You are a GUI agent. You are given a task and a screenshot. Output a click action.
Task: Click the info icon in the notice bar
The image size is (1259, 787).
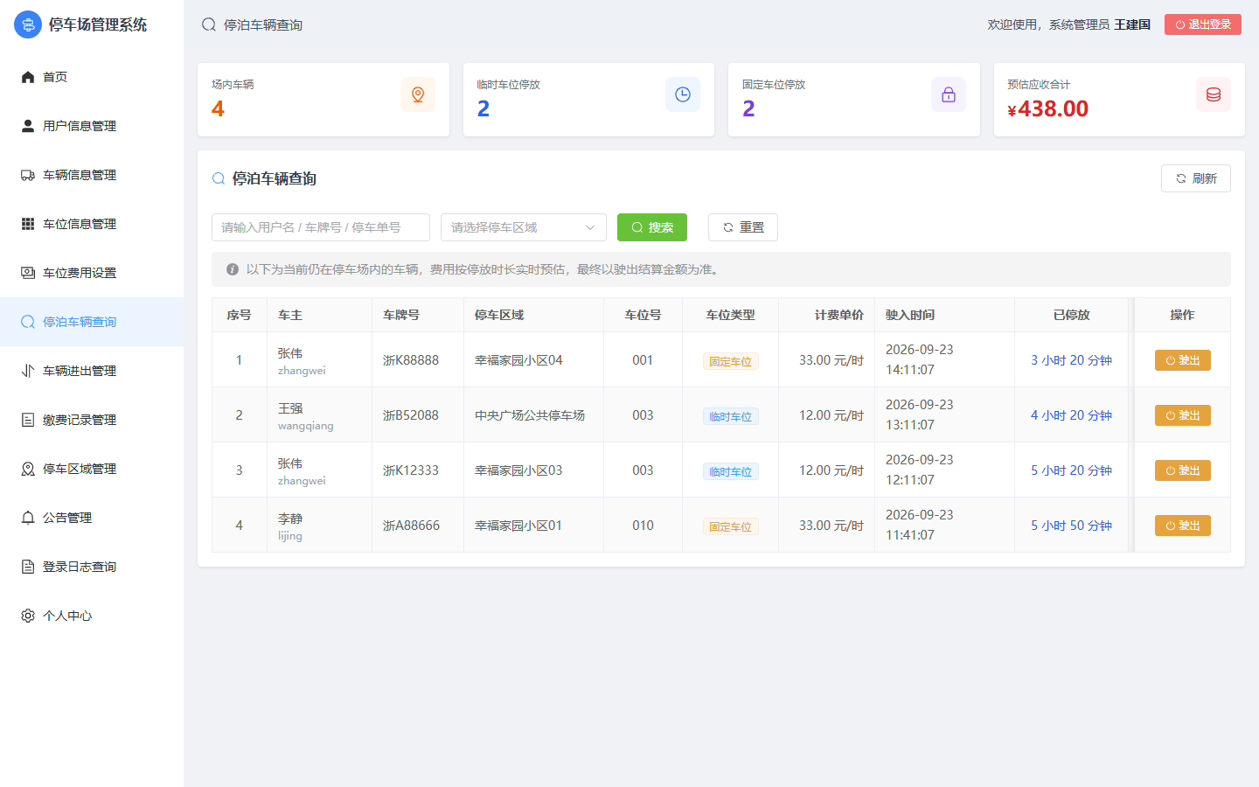[x=233, y=269]
